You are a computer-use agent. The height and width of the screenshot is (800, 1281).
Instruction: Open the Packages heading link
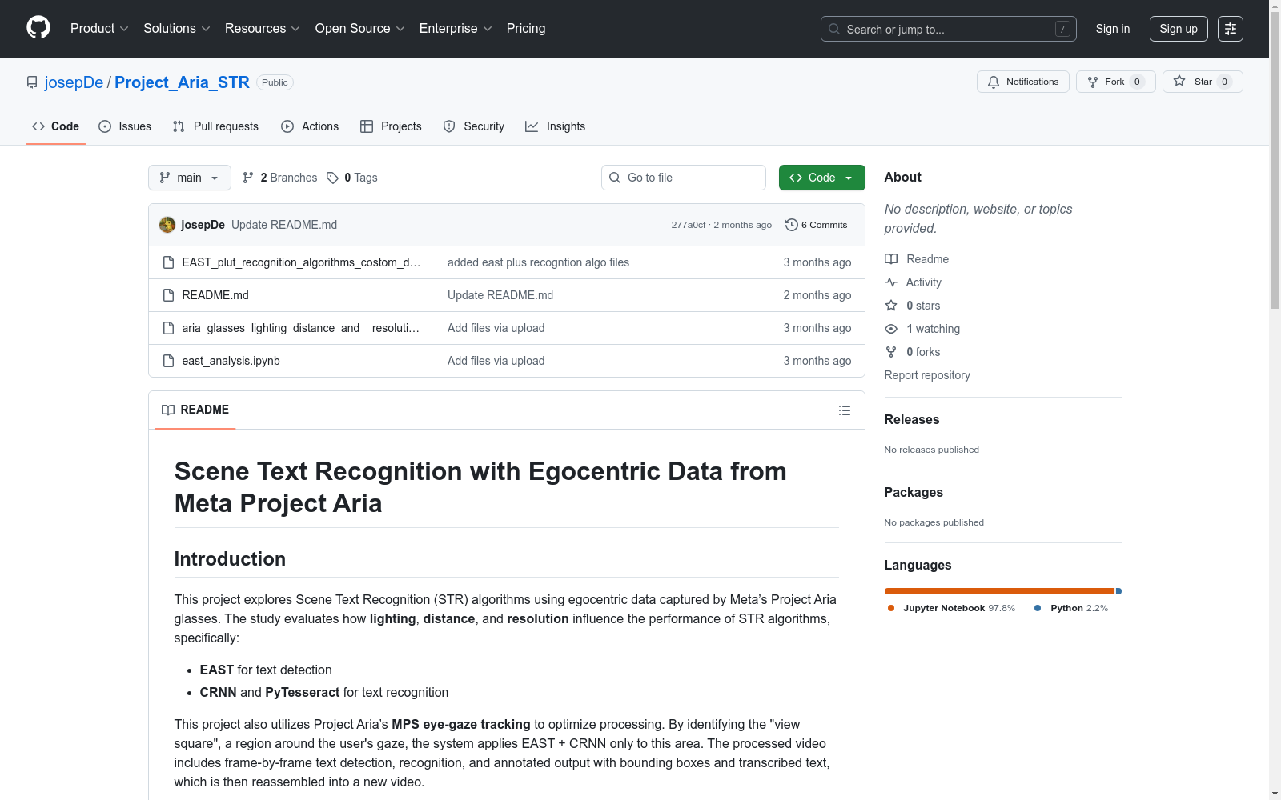tap(914, 492)
